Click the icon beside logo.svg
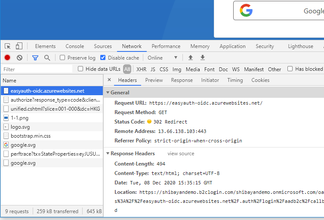This screenshot has width=324, height=220. [6, 127]
